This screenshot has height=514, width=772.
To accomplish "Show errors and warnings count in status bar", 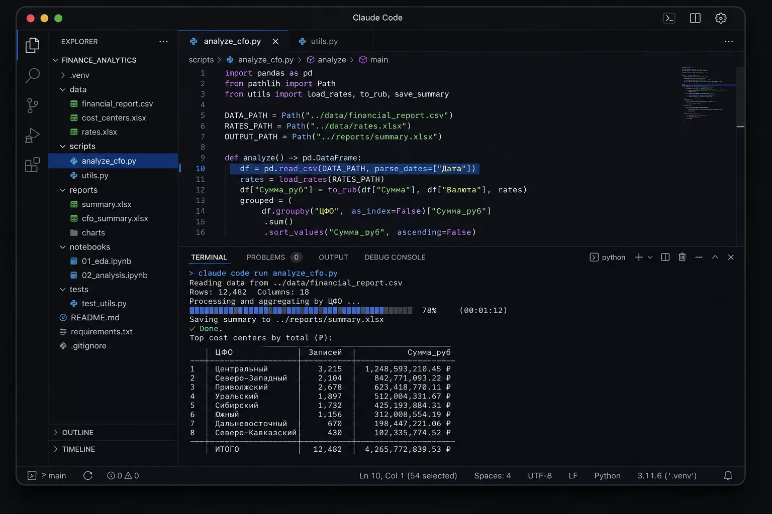I will click(x=123, y=475).
